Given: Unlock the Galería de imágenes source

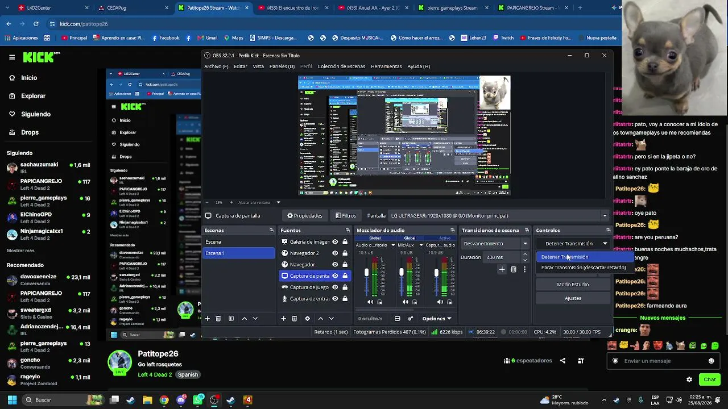Looking at the screenshot, I should [345, 242].
